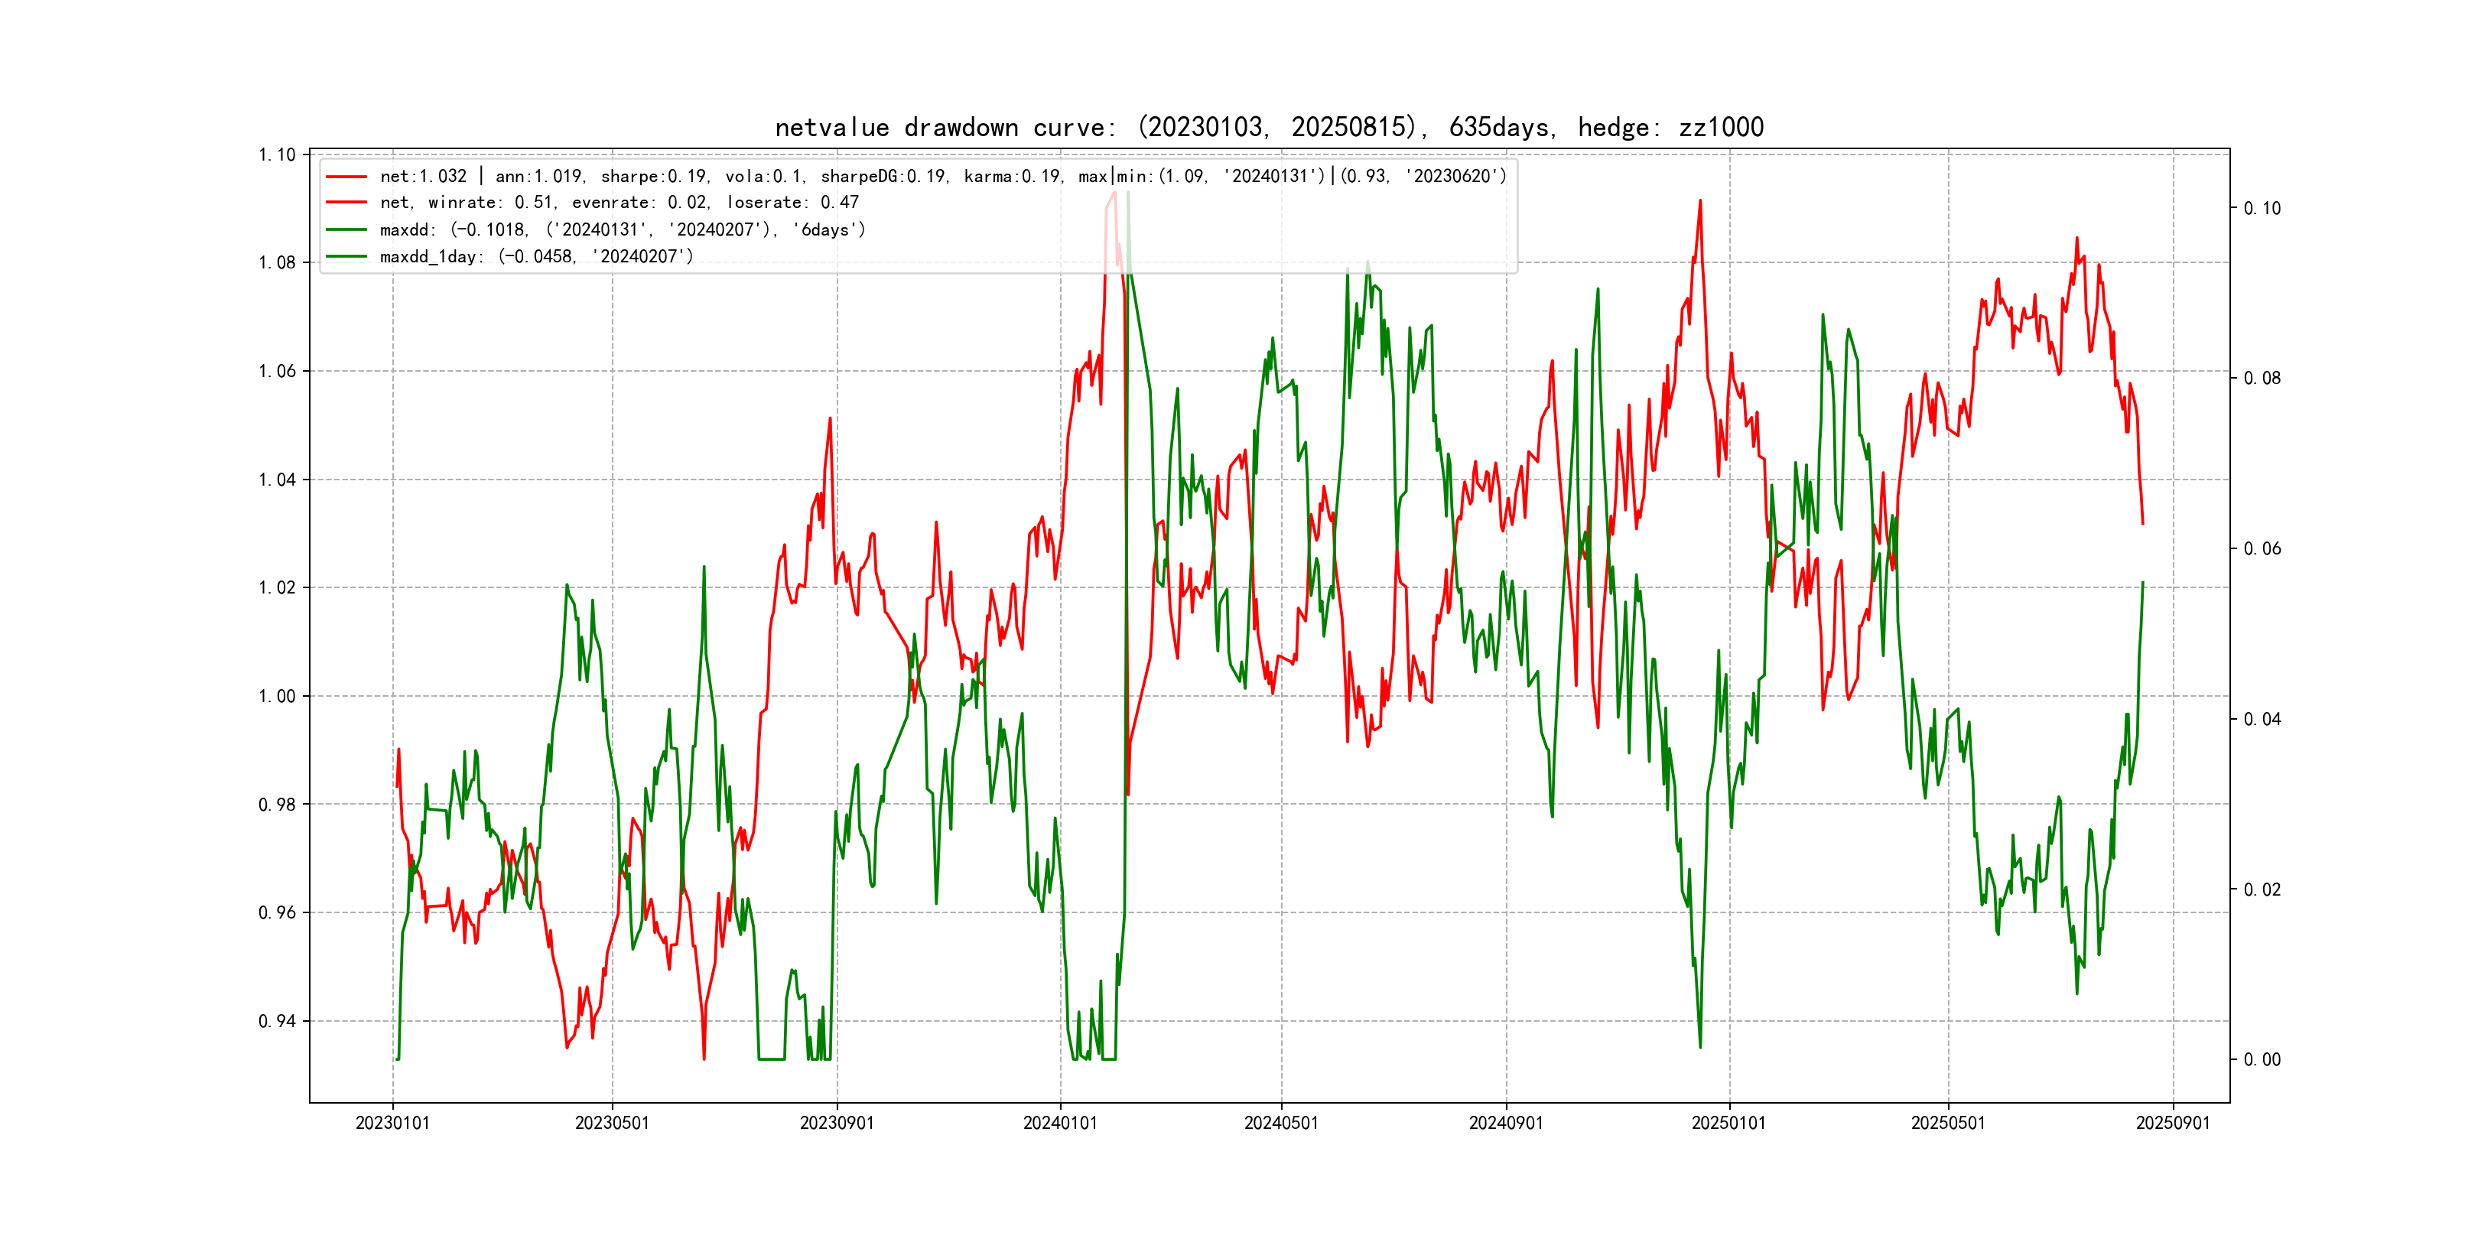Click the 20230101 x-axis label
Image resolution: width=2478 pixels, height=1239 pixels.
tap(392, 1123)
